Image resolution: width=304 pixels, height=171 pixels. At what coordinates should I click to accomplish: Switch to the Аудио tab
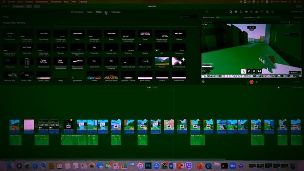(x=90, y=12)
